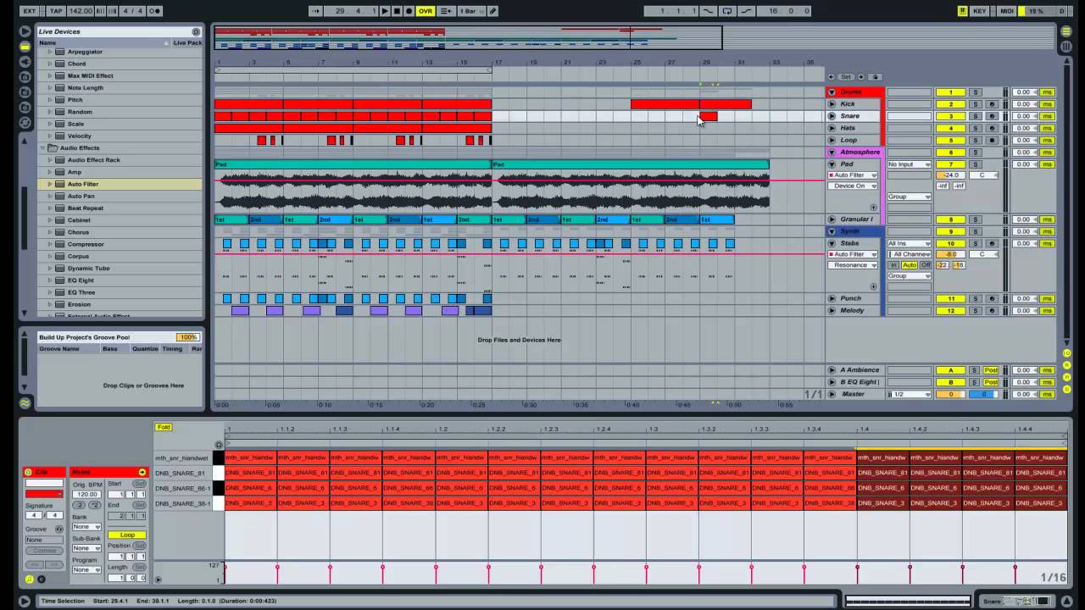Viewport: 1085px width, 610px height.
Task: Set Stabs monitoring to Auto
Action: click(910, 265)
